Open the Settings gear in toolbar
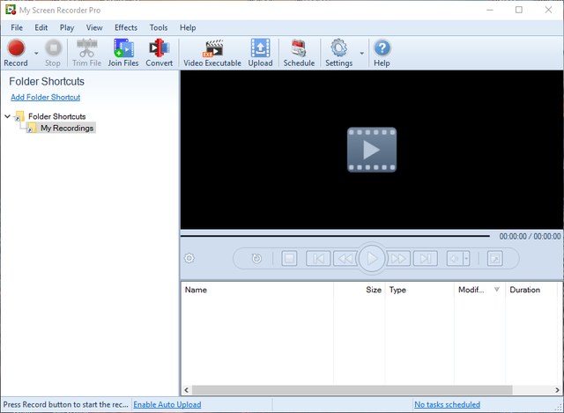Viewport: 564px width, 413px height. pyautogui.click(x=338, y=53)
